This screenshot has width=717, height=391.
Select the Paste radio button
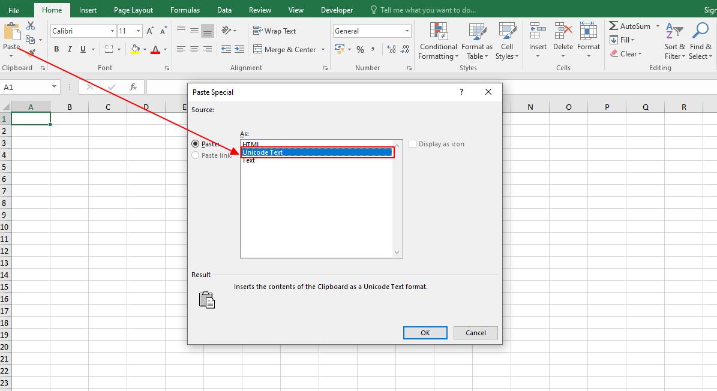(195, 144)
